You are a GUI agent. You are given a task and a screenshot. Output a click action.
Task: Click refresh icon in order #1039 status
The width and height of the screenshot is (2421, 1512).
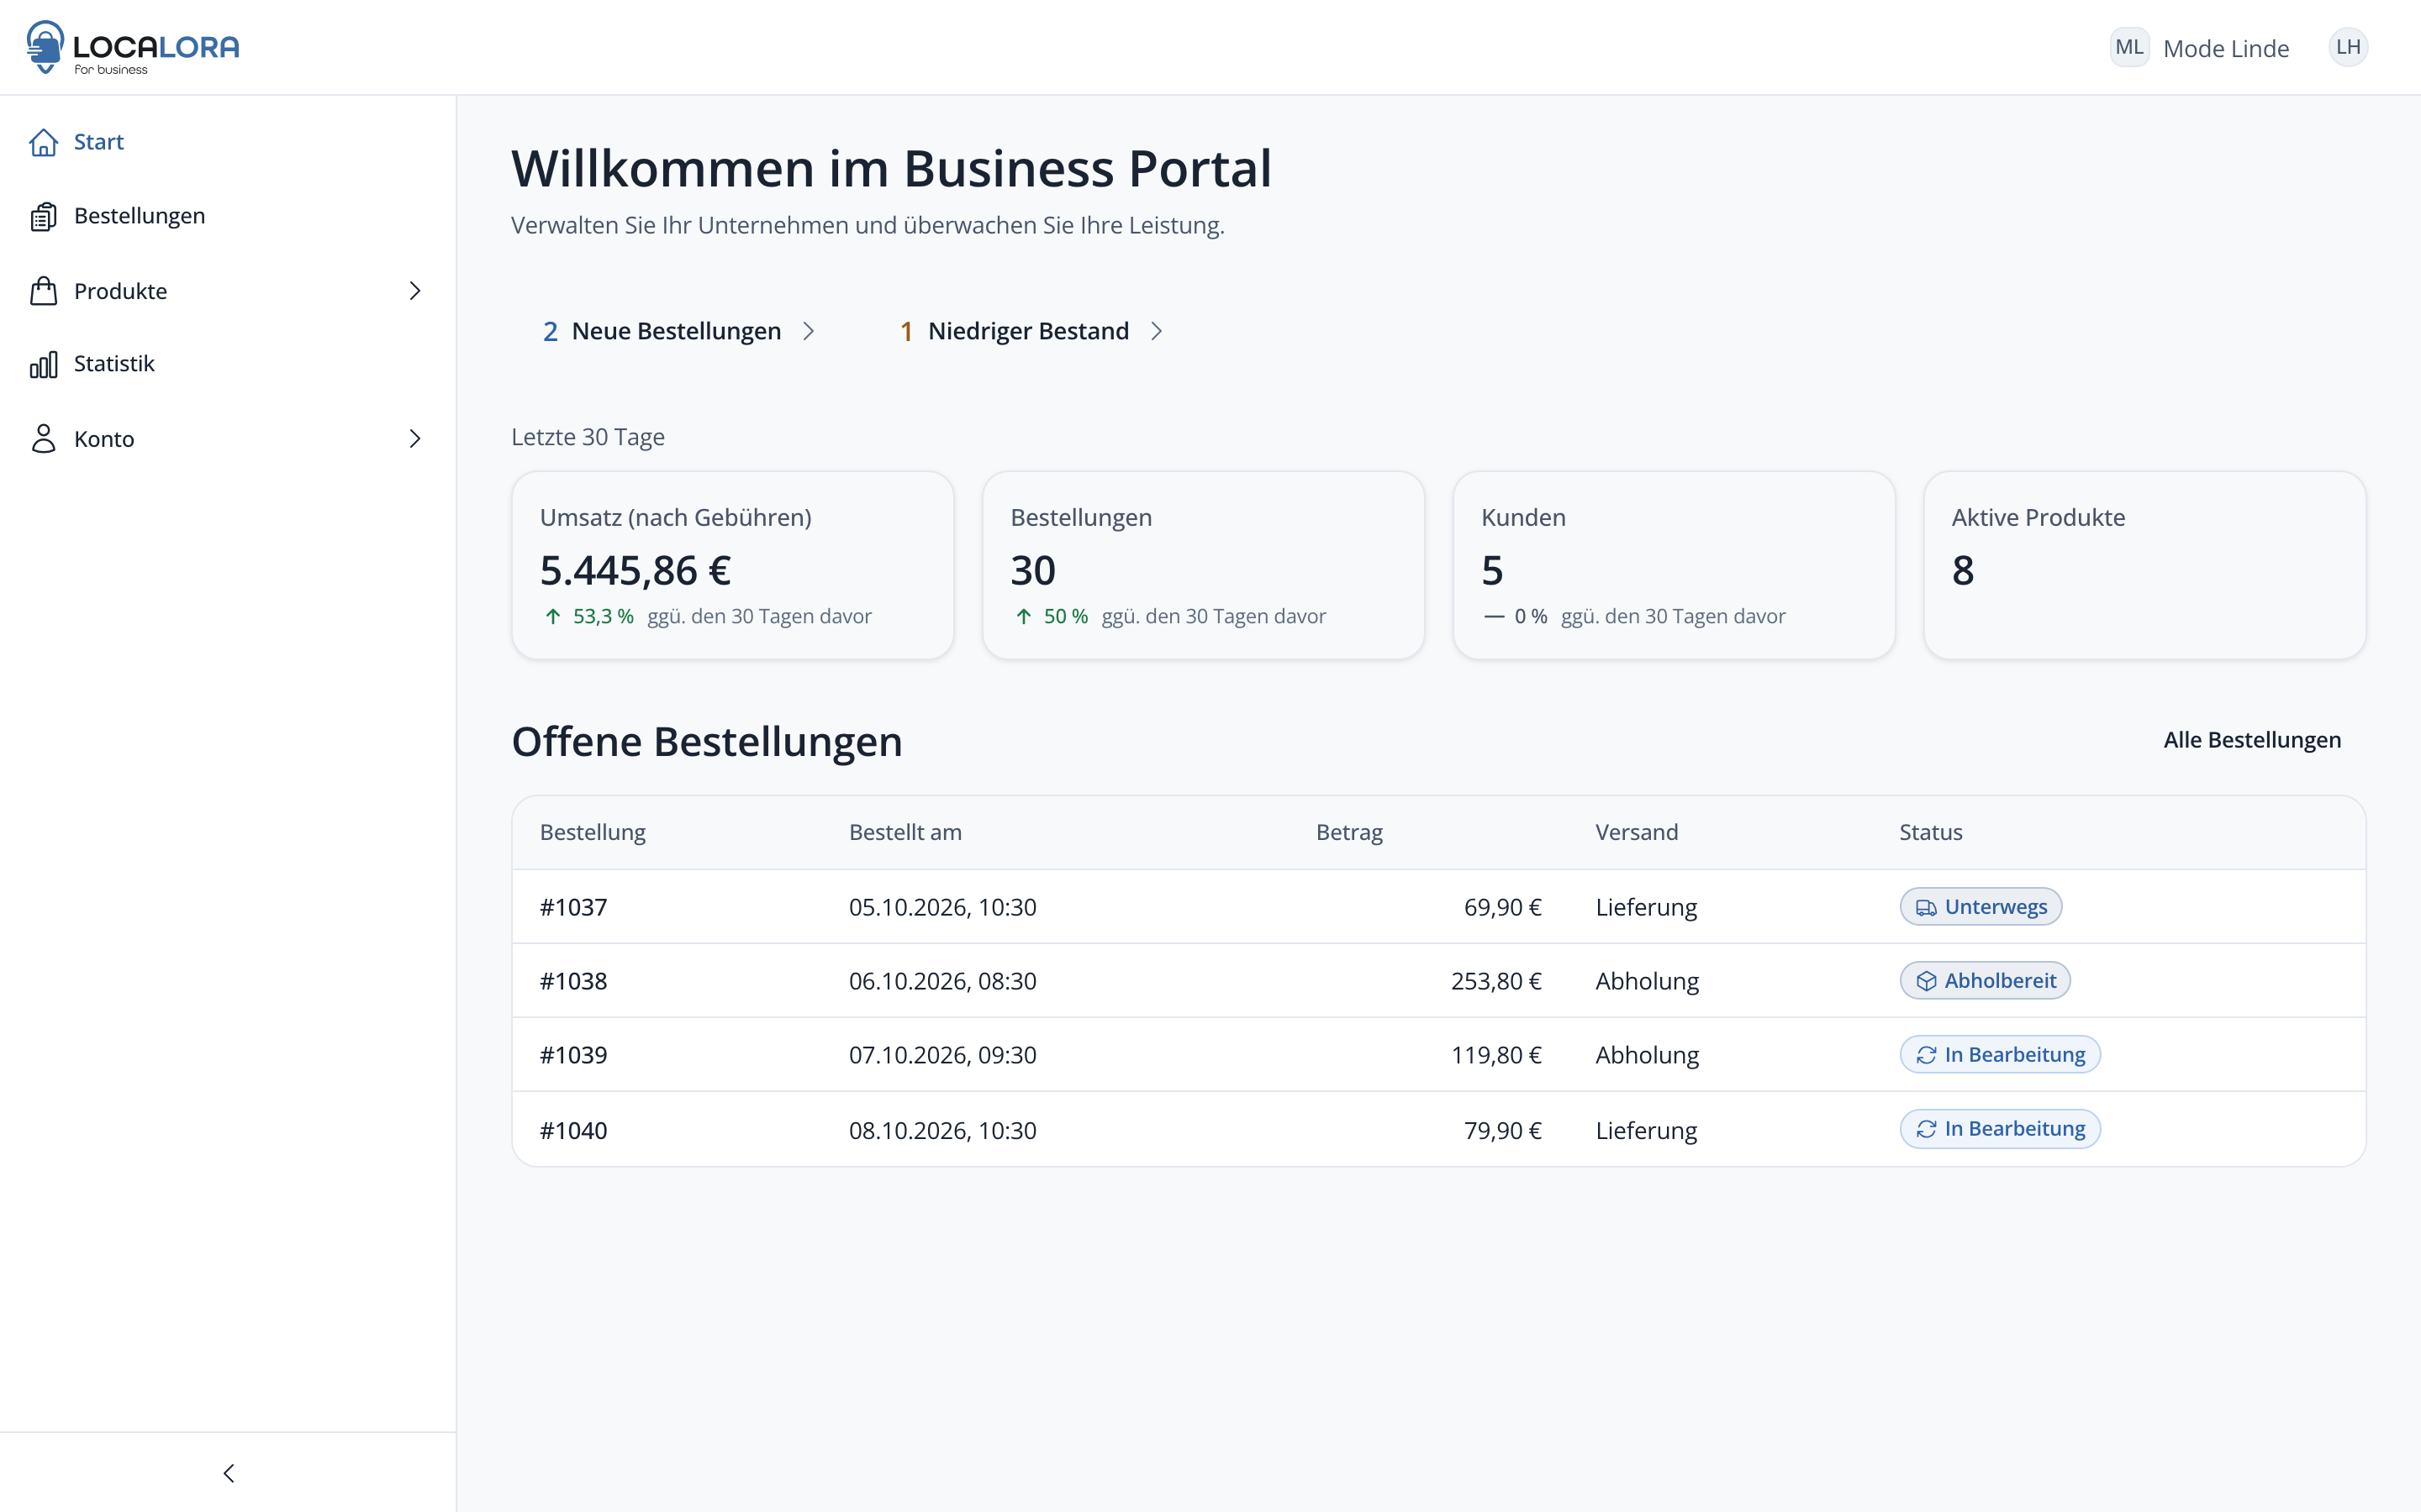coord(1926,1055)
